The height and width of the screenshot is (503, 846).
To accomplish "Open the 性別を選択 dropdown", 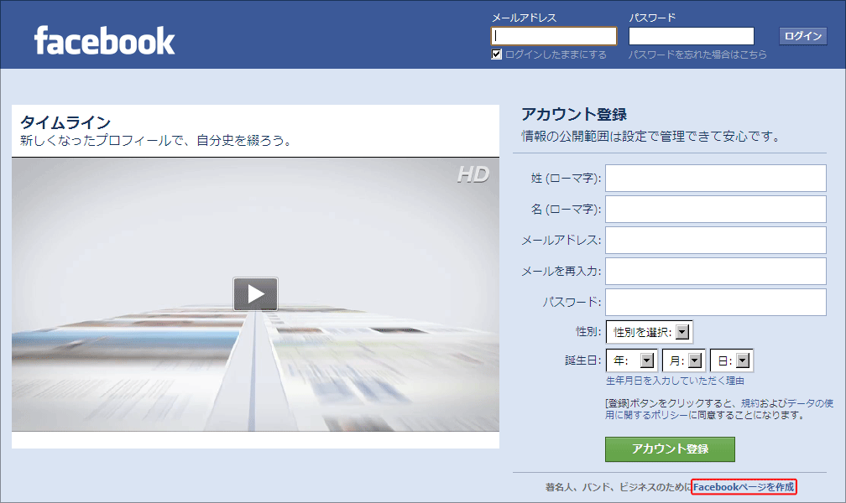I will click(x=649, y=332).
